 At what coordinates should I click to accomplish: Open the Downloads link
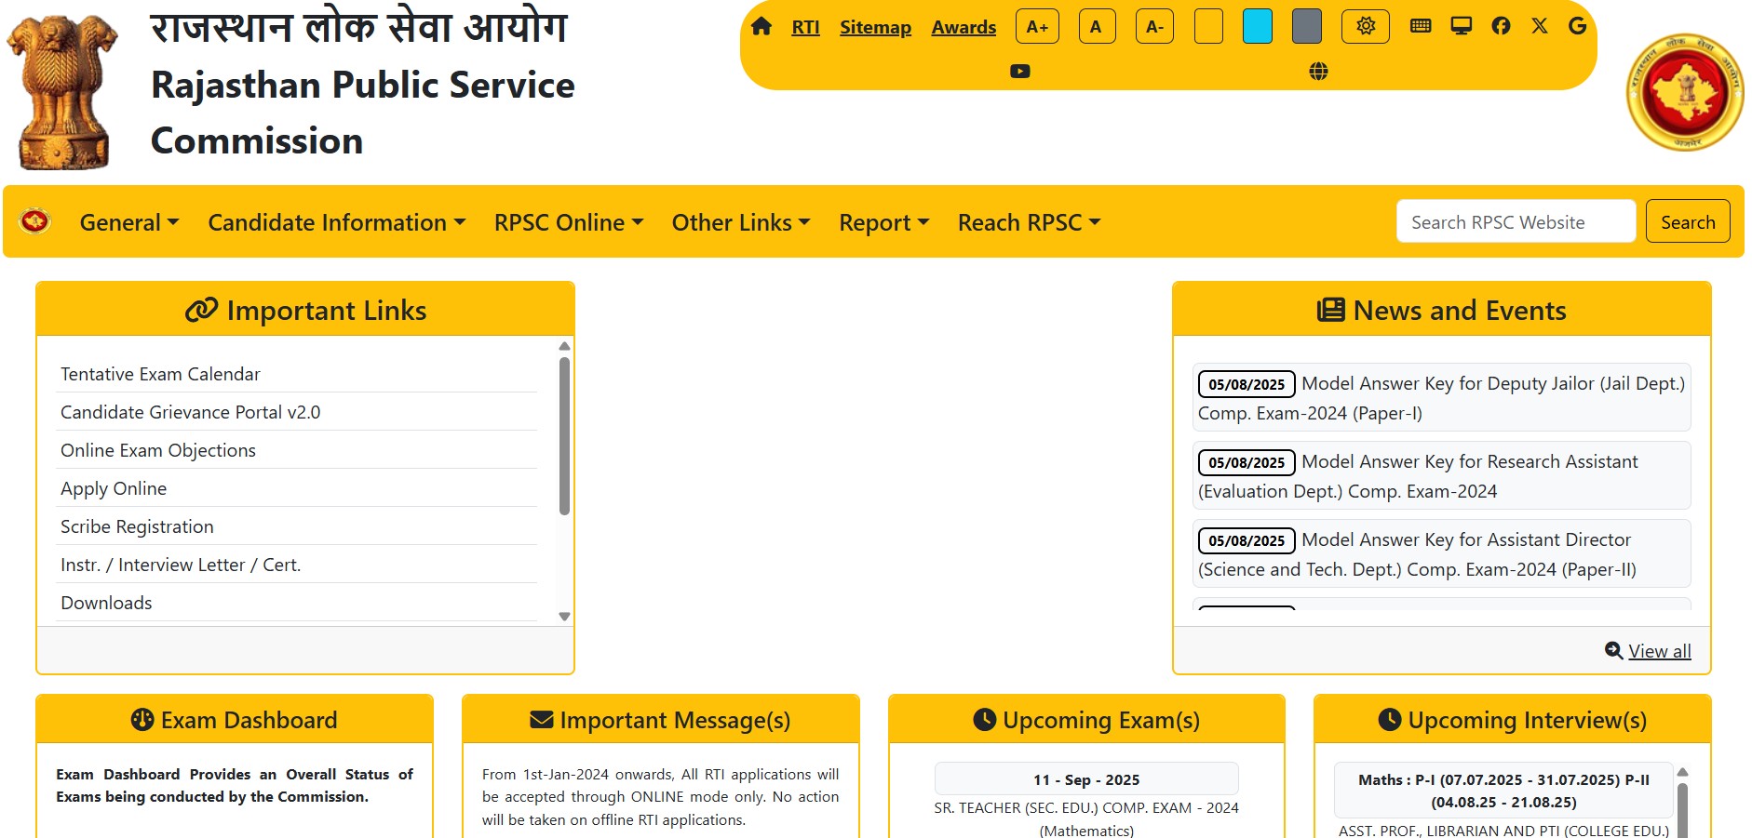106,603
